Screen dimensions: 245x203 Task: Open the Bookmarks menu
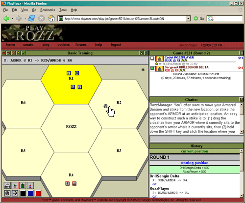pos(48,10)
